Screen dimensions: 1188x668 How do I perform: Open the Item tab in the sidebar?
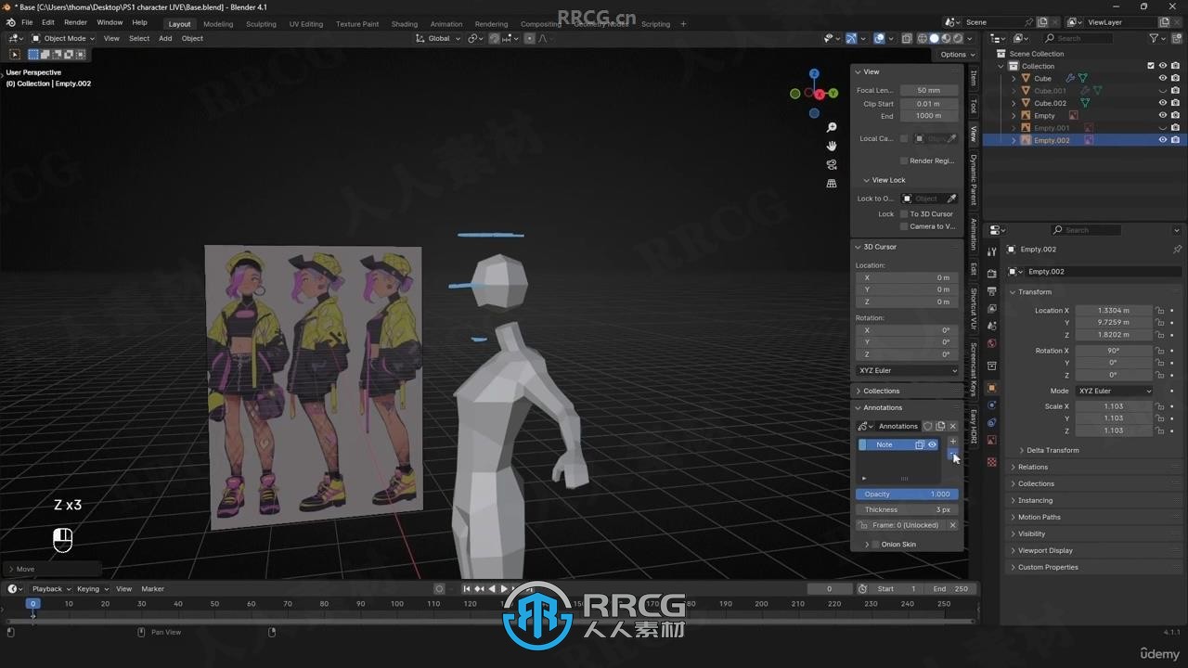pos(973,78)
